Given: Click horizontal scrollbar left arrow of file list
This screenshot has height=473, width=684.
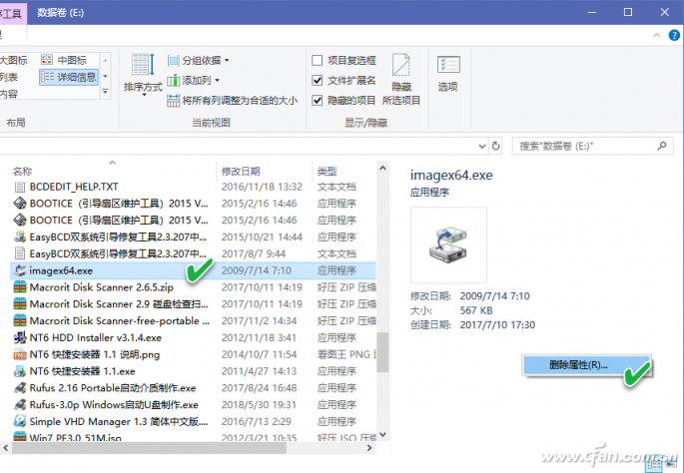Looking at the screenshot, I should point(5,448).
